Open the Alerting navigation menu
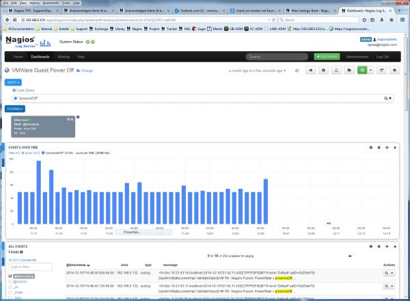 (x=62, y=56)
